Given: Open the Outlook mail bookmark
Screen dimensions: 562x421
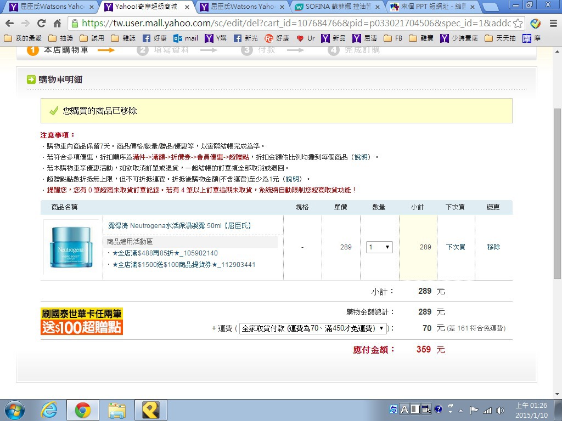Looking at the screenshot, I should tap(186, 38).
